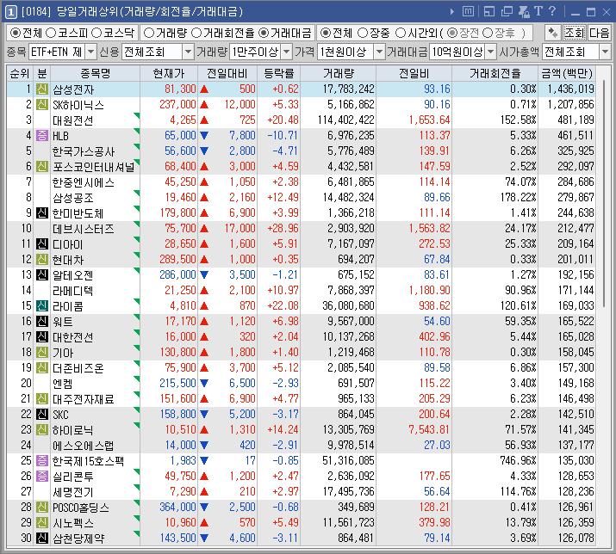Click the T font size icon
Viewport: 616px width, 554px height.
click(x=538, y=11)
